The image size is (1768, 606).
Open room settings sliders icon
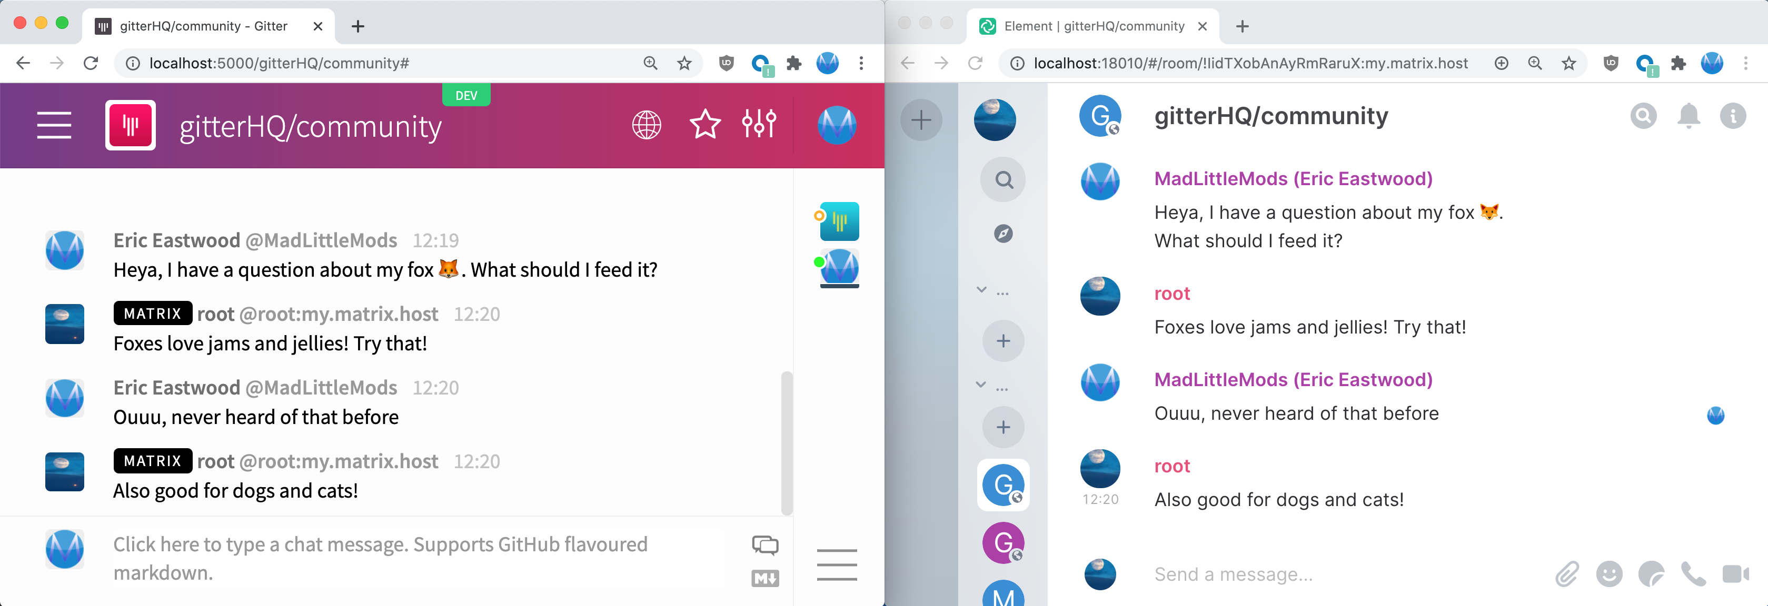pyautogui.click(x=758, y=124)
